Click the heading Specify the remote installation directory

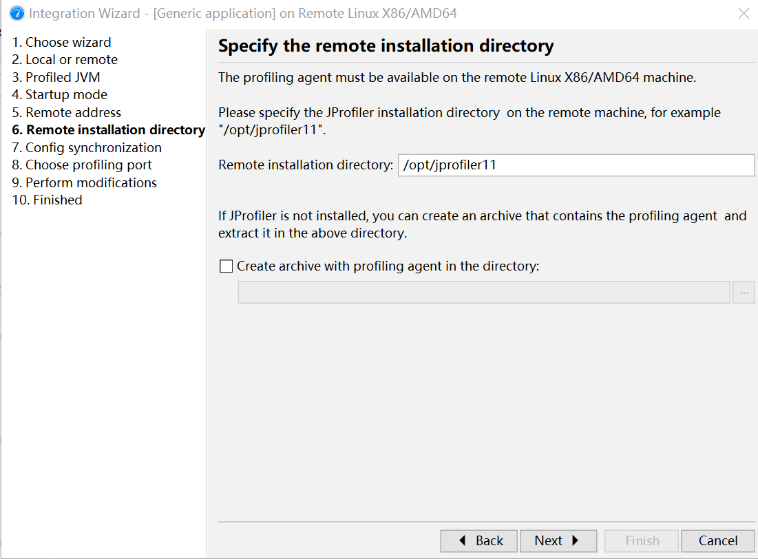click(386, 46)
